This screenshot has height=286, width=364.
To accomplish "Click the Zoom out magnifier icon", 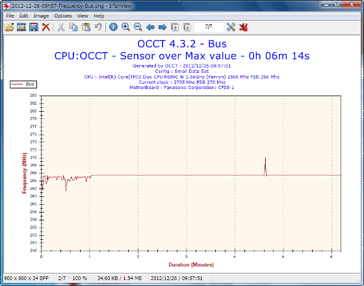I will 138,27.
